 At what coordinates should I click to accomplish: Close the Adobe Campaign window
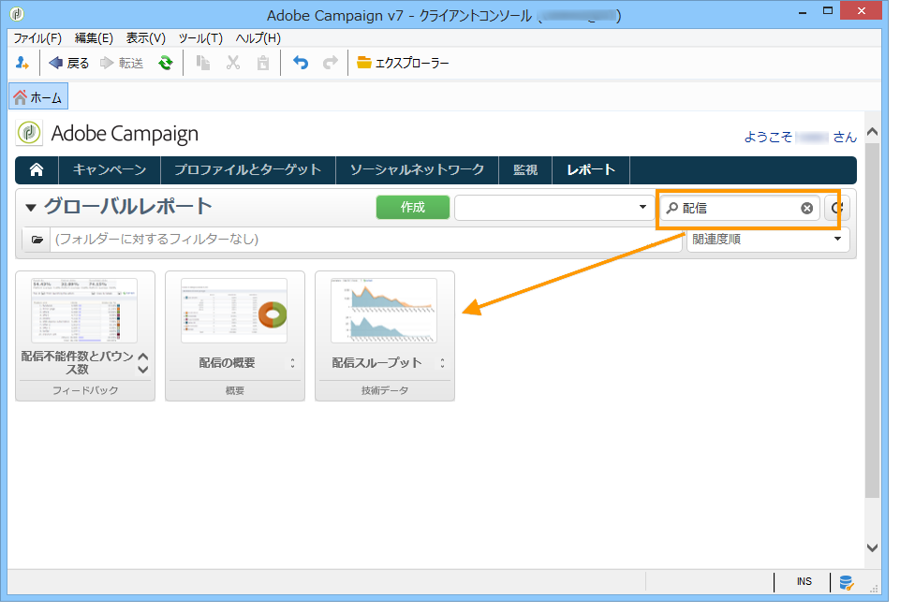click(x=861, y=11)
